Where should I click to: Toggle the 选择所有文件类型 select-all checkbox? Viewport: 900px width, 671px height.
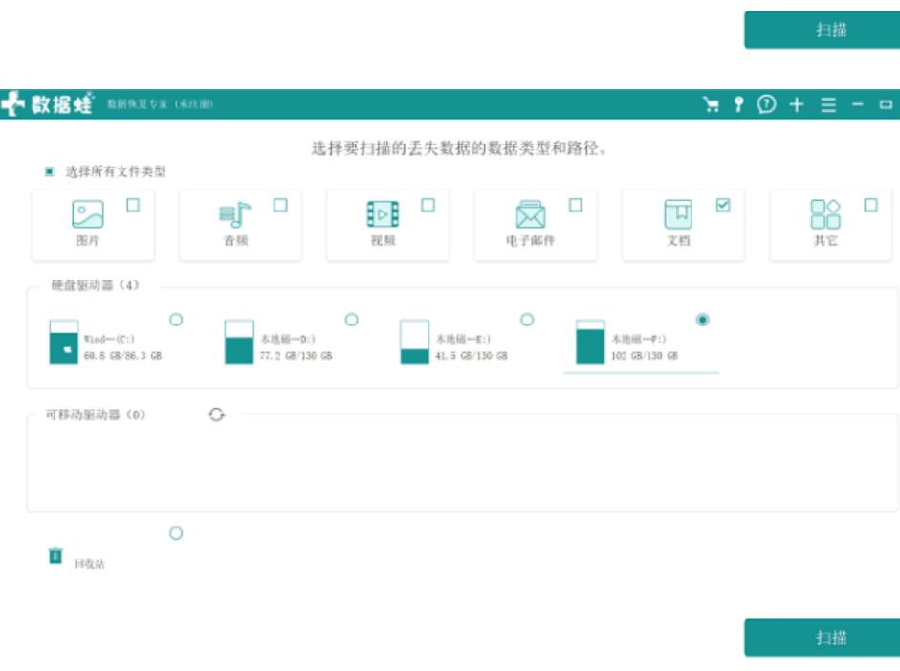coord(50,172)
